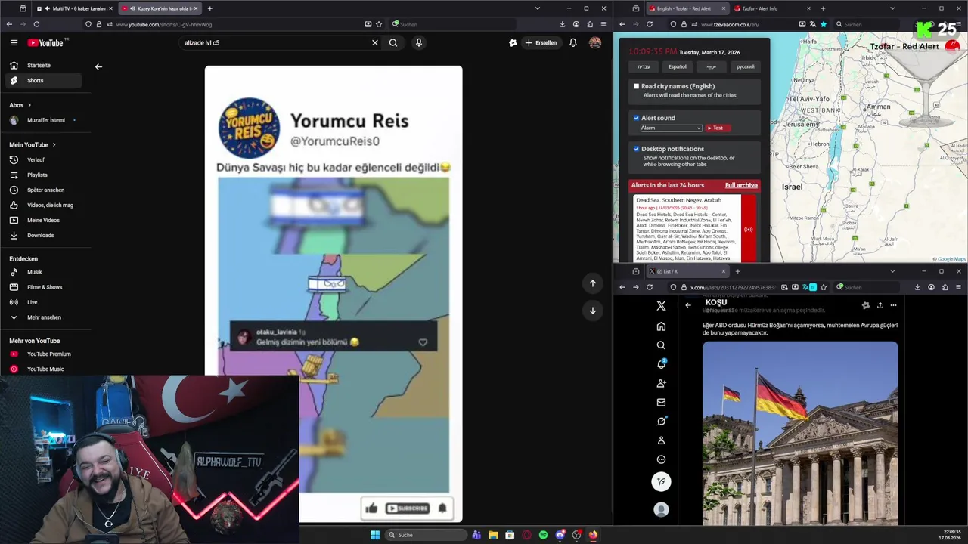The height and width of the screenshot is (544, 968).
Task: Open the Alarm sound dropdown
Action: click(671, 128)
